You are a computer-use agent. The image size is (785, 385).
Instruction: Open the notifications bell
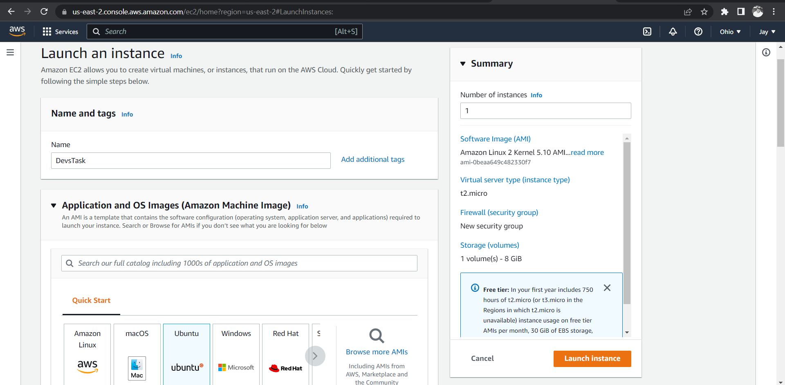coord(673,31)
